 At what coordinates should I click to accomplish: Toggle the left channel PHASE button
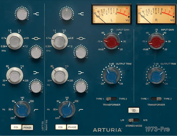27,127
